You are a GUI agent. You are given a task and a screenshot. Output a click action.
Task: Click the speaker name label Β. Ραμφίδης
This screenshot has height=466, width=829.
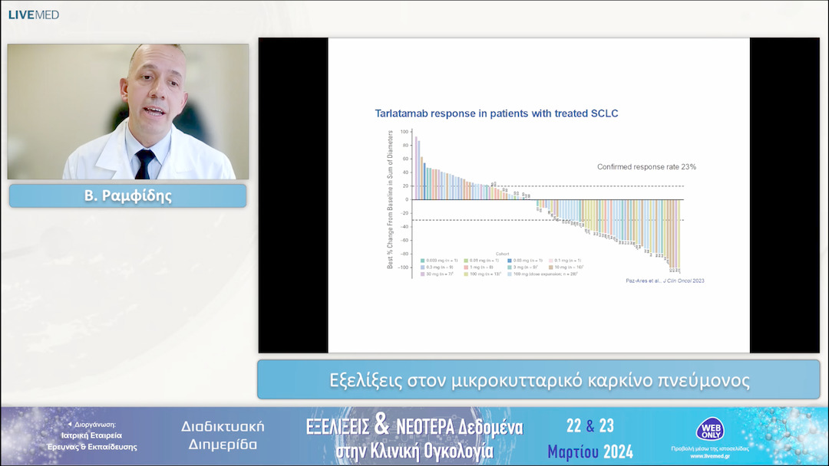click(128, 195)
